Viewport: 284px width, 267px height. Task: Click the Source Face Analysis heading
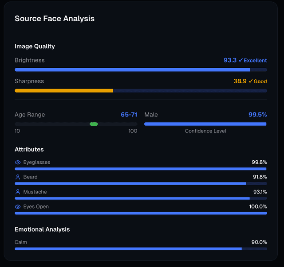click(x=55, y=19)
